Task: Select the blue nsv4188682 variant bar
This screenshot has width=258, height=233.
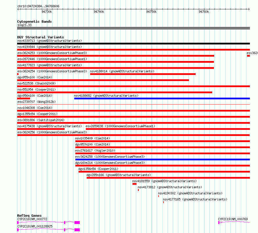Action: [162, 98]
